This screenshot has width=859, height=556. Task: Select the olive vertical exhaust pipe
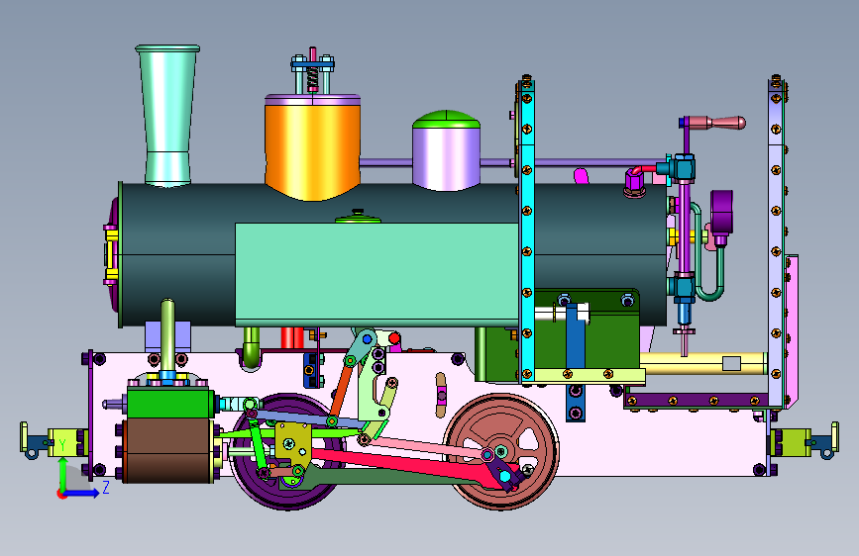[167, 335]
